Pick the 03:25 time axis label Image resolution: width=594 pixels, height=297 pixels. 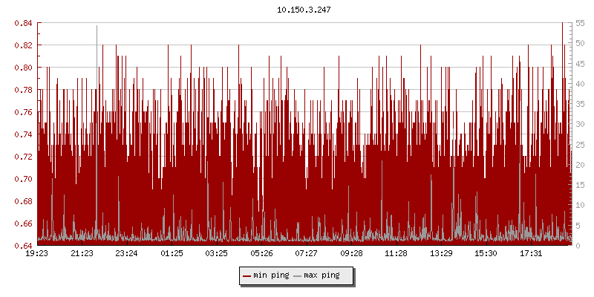click(217, 254)
